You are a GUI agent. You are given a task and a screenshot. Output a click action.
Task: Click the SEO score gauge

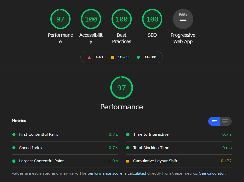[152, 19]
